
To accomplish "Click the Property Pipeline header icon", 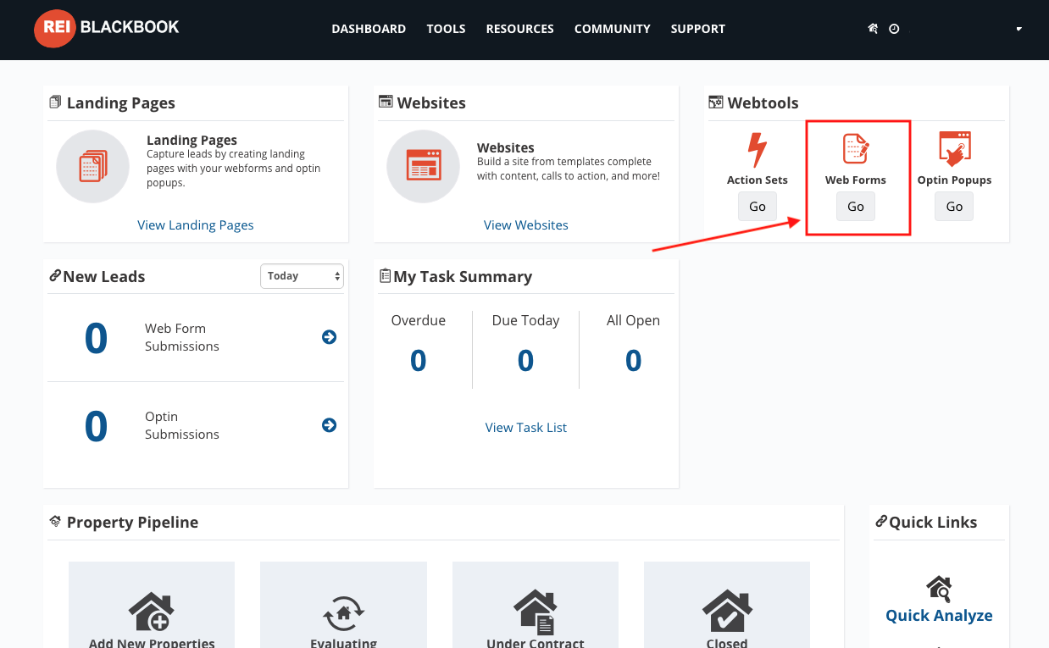I will click(55, 522).
